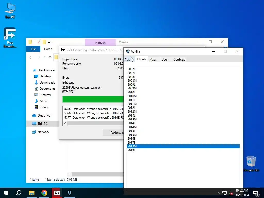The height and width of the screenshot is (198, 264).
Task: Select client 2012L in list
Action: click(183, 108)
